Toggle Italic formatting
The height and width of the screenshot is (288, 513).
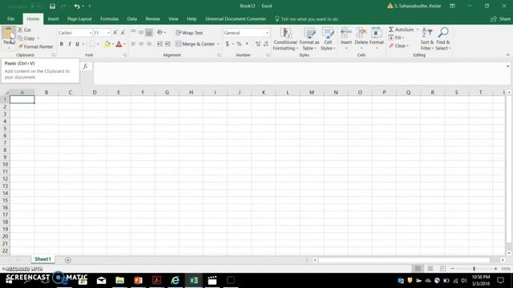click(70, 44)
